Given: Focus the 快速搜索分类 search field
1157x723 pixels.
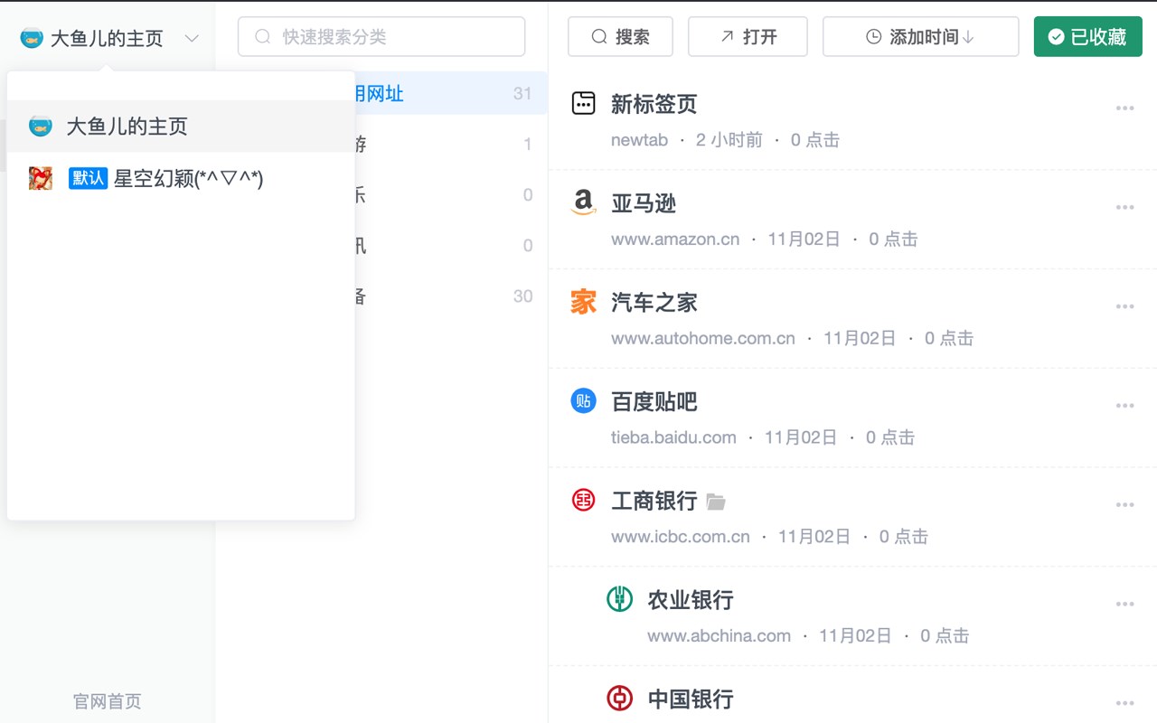Looking at the screenshot, I should coord(381,37).
